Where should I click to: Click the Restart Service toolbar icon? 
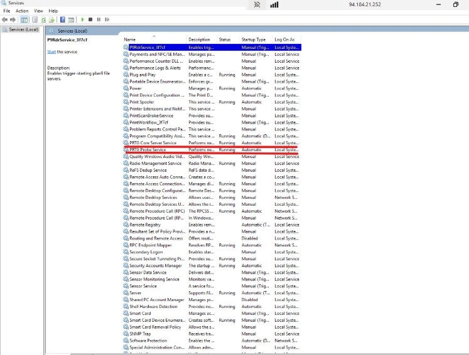coord(107,19)
